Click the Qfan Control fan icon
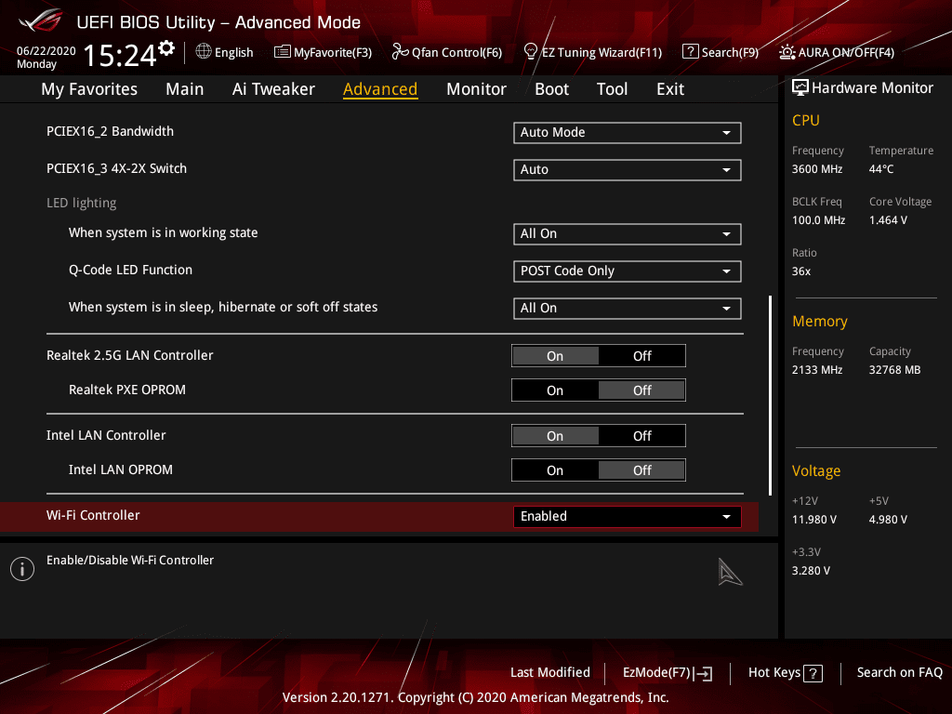 point(400,52)
